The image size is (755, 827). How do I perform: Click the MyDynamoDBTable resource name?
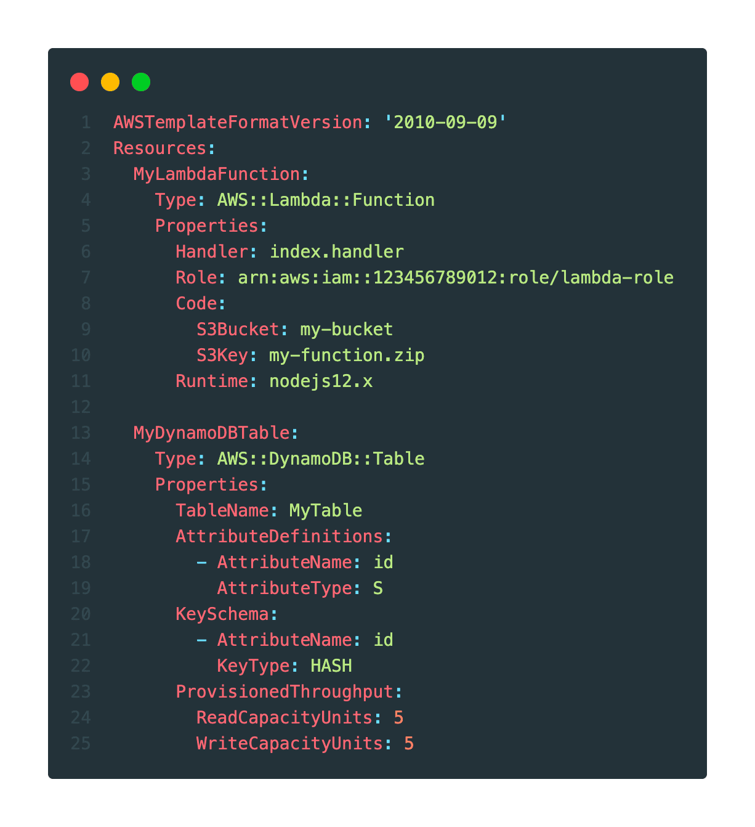click(x=212, y=433)
